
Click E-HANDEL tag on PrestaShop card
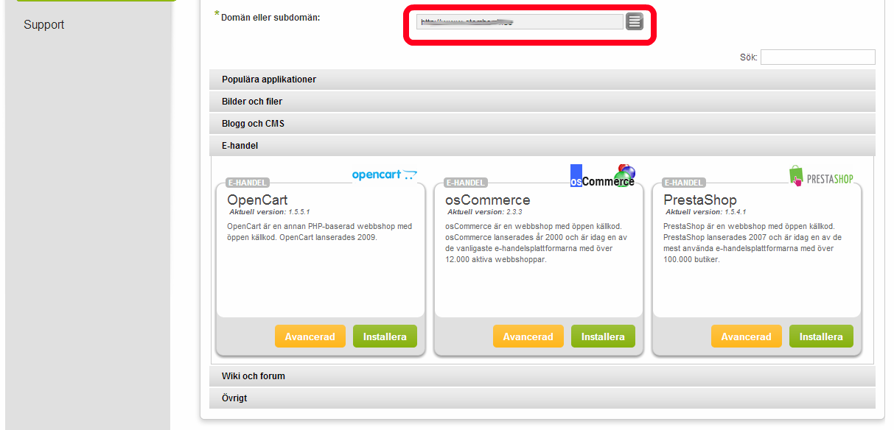click(x=684, y=183)
